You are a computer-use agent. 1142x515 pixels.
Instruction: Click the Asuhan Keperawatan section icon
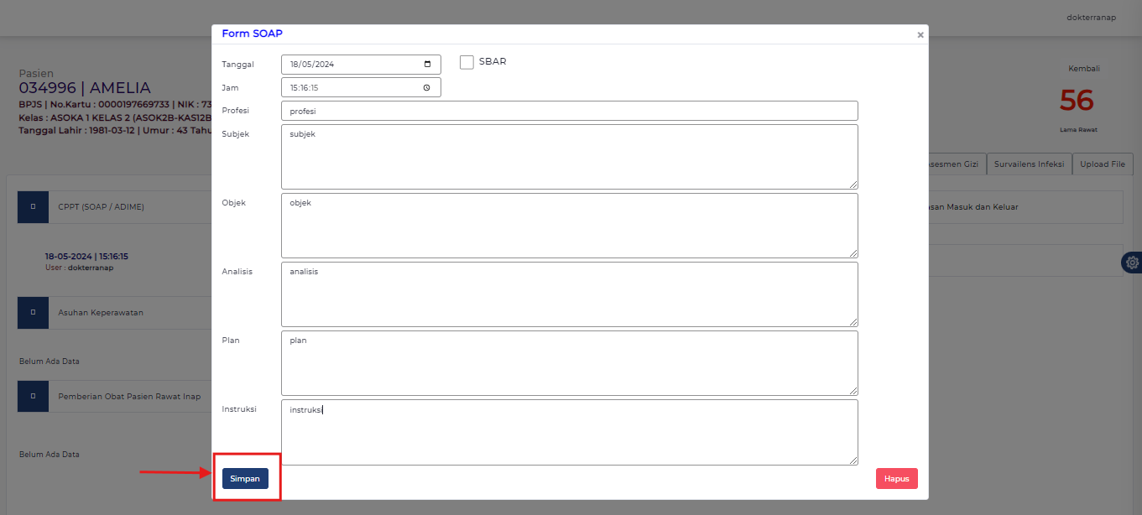tap(32, 312)
